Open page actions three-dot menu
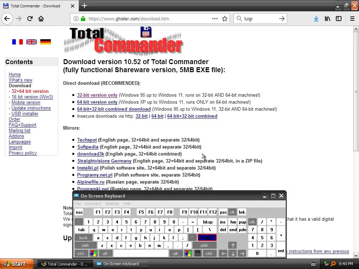The width and height of the screenshot is (359, 269). click(215, 19)
